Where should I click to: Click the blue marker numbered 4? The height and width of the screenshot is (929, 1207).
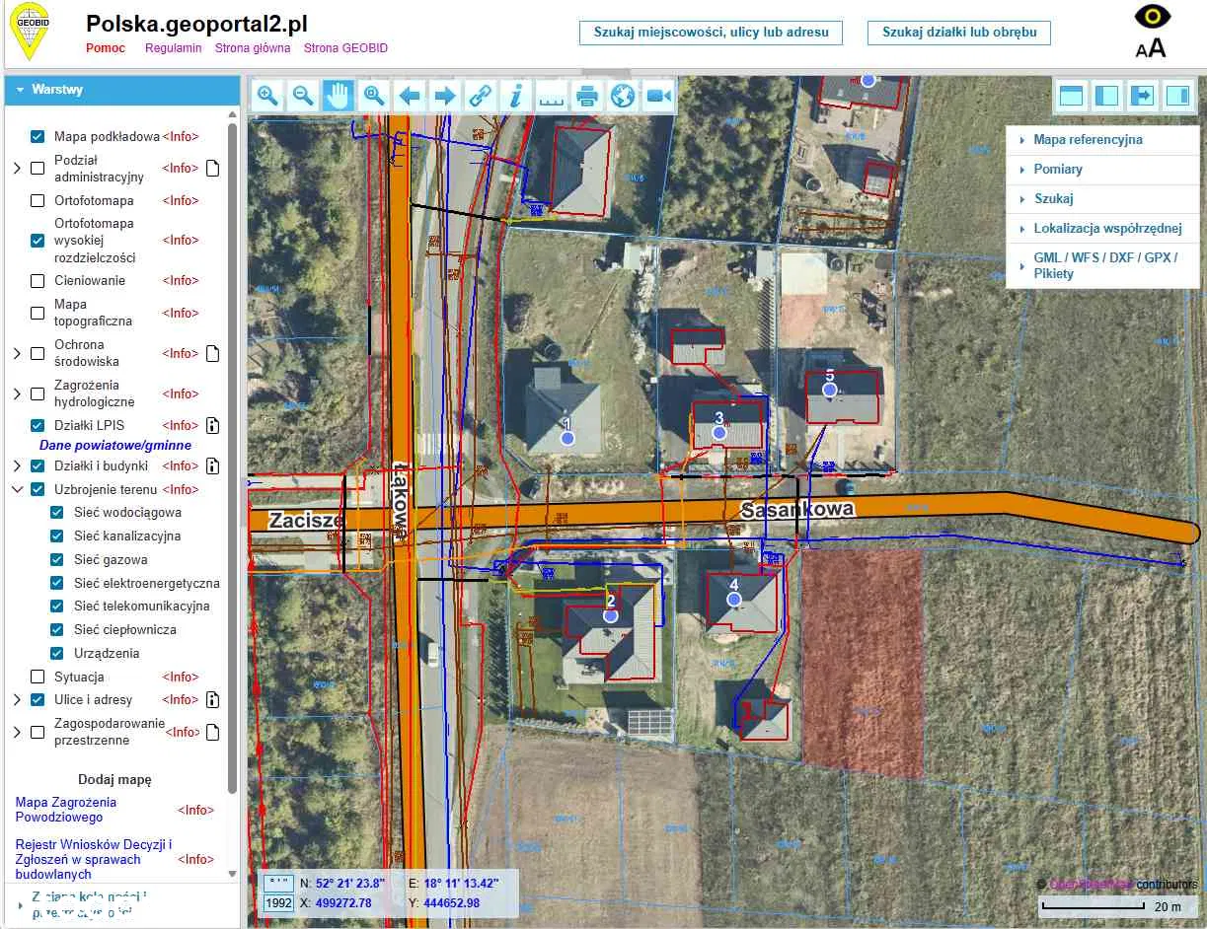point(733,599)
